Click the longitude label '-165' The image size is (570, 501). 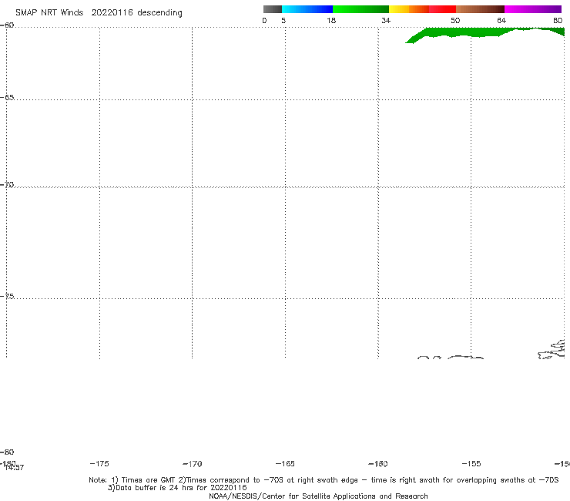coord(285,464)
